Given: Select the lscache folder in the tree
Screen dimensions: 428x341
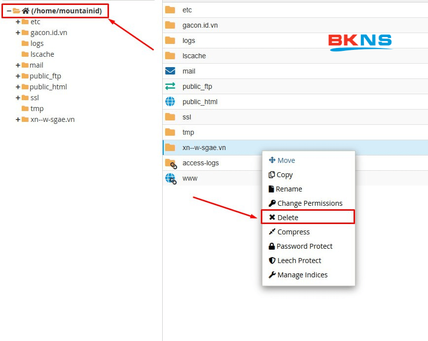Looking at the screenshot, I should click(x=42, y=54).
